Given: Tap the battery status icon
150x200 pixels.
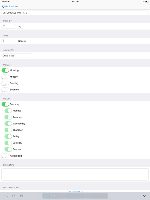Looking at the screenshot, I should (x=147, y=2).
